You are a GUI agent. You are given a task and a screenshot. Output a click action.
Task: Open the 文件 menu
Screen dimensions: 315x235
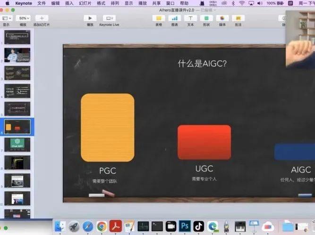42,3
